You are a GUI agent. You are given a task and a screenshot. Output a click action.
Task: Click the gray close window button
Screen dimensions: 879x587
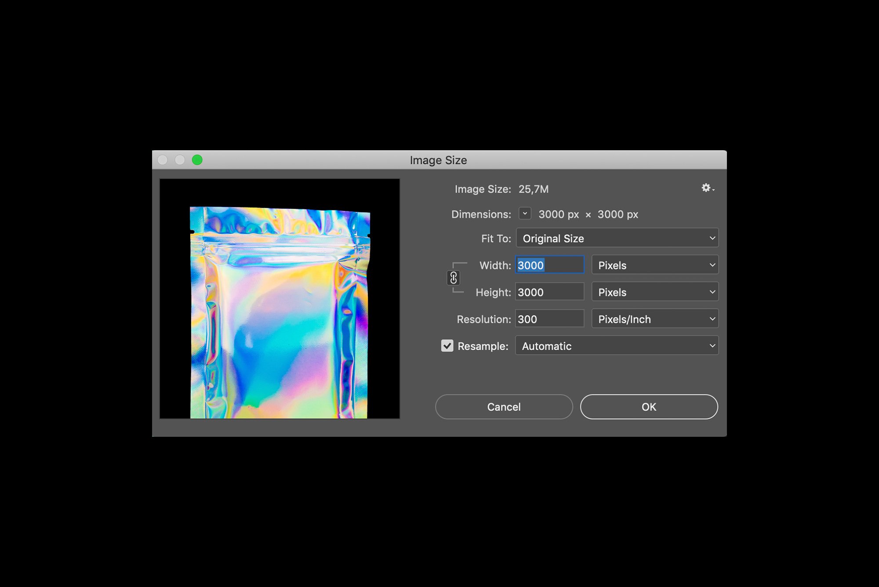tap(163, 160)
